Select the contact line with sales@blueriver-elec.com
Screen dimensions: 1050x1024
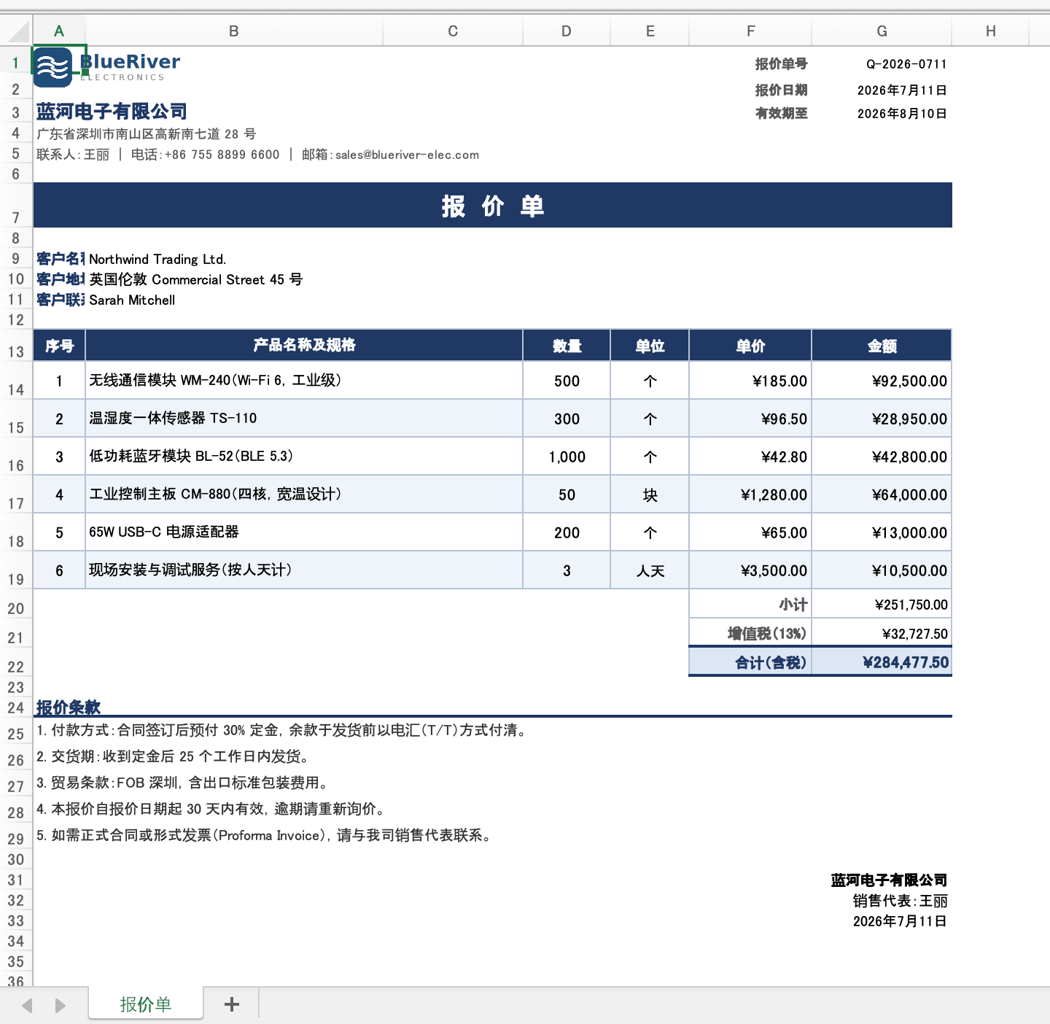click(x=258, y=155)
